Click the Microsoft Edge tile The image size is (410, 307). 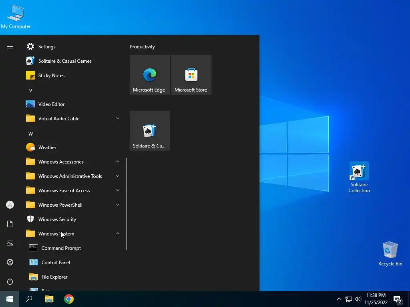click(150, 75)
